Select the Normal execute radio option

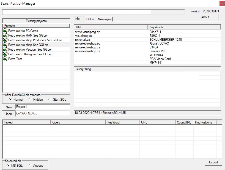pyautogui.click(x=10, y=99)
